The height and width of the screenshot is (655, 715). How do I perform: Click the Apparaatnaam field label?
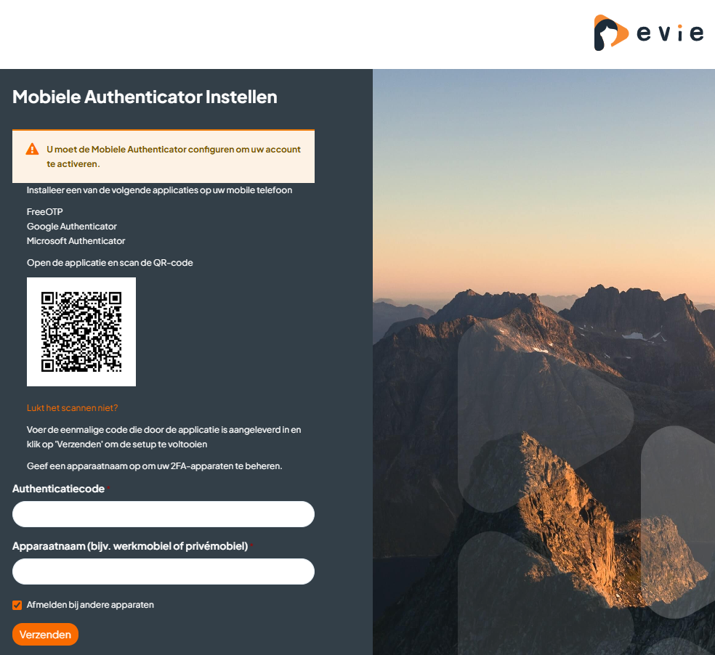click(130, 546)
